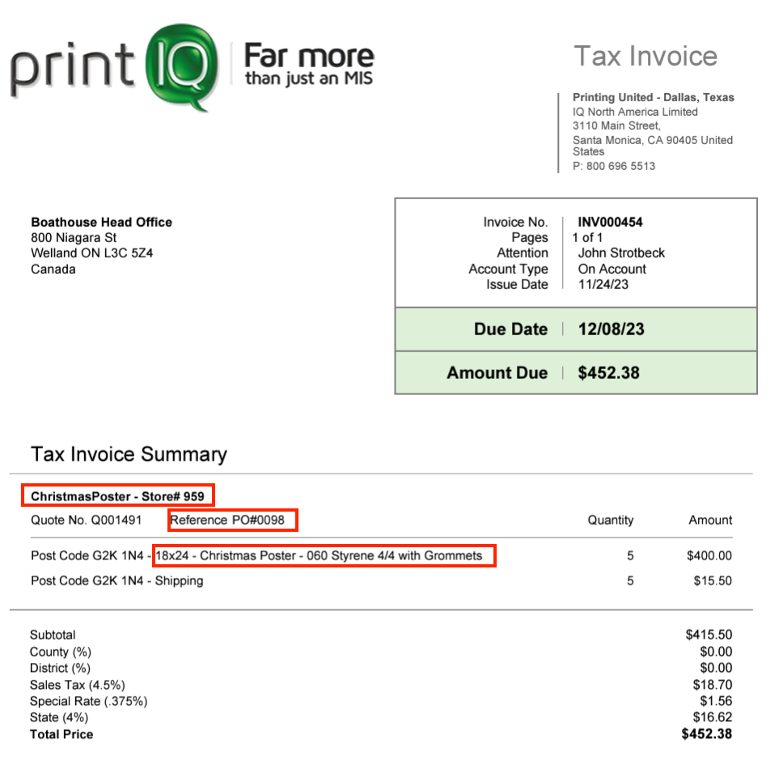
Task: Click the $400.00 amount
Action: pos(709,555)
